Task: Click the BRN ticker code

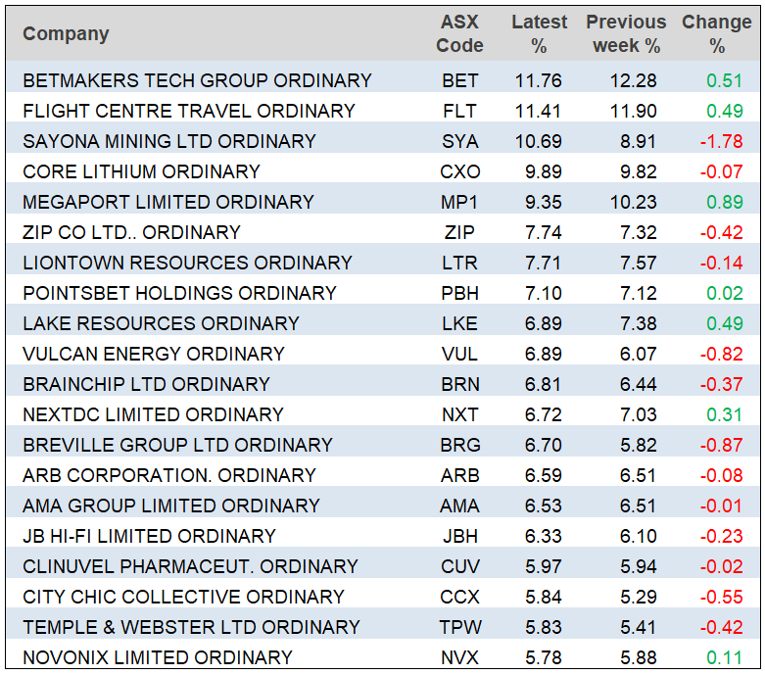Action: click(459, 384)
